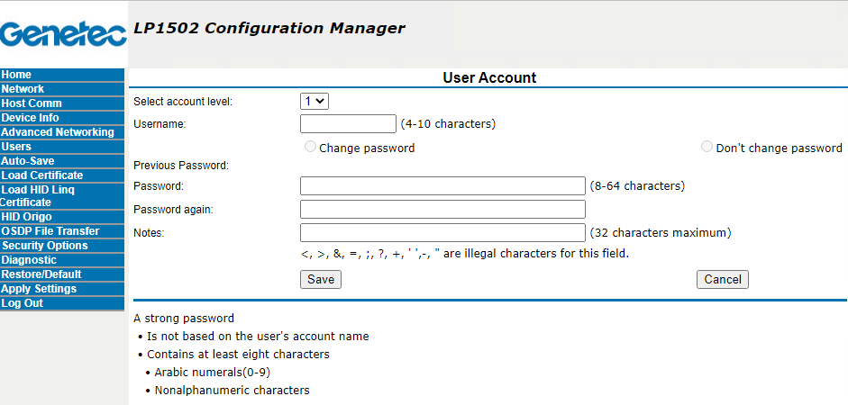This screenshot has height=405, width=848.
Task: Click the Genetec logo
Action: pyautogui.click(x=63, y=34)
